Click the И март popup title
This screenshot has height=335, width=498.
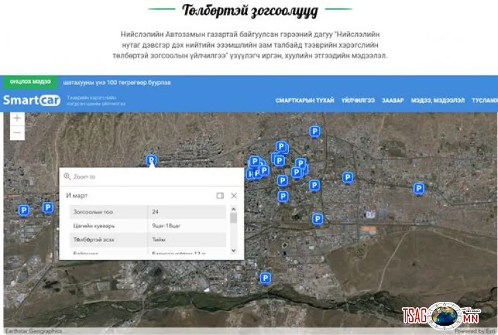click(x=77, y=196)
